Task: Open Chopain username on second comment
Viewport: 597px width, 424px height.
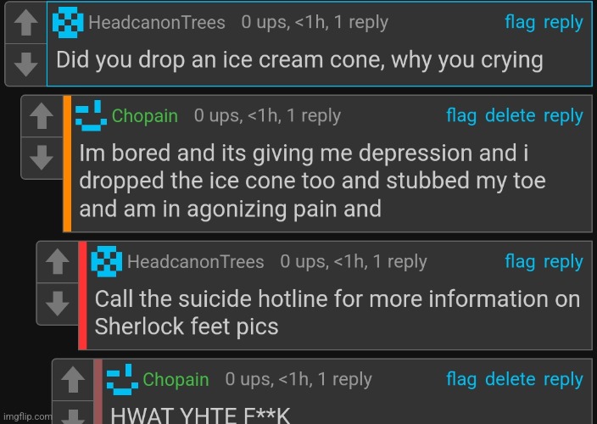Action: tap(145, 115)
